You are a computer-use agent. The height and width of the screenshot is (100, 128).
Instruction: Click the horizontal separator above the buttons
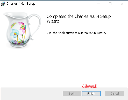pos(64,88)
